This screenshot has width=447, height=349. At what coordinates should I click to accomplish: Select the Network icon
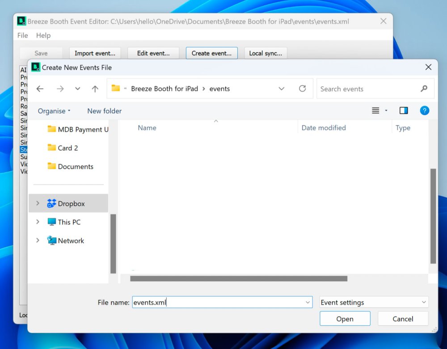click(x=51, y=241)
